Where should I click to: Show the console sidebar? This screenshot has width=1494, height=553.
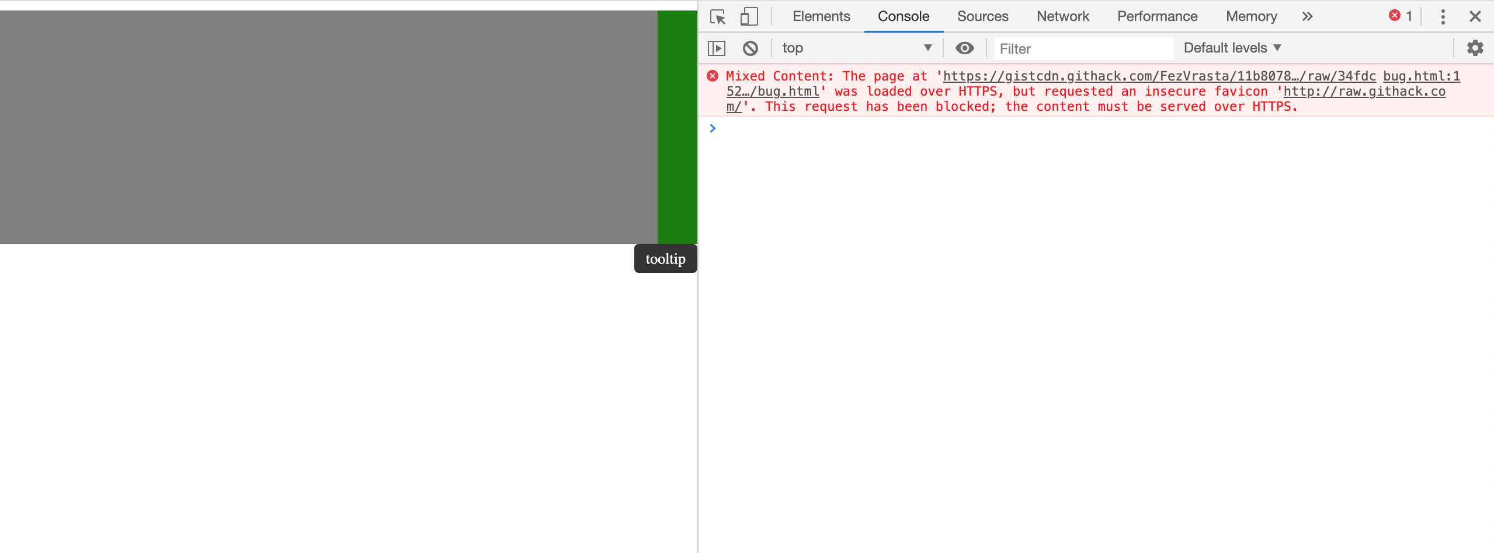coord(717,48)
